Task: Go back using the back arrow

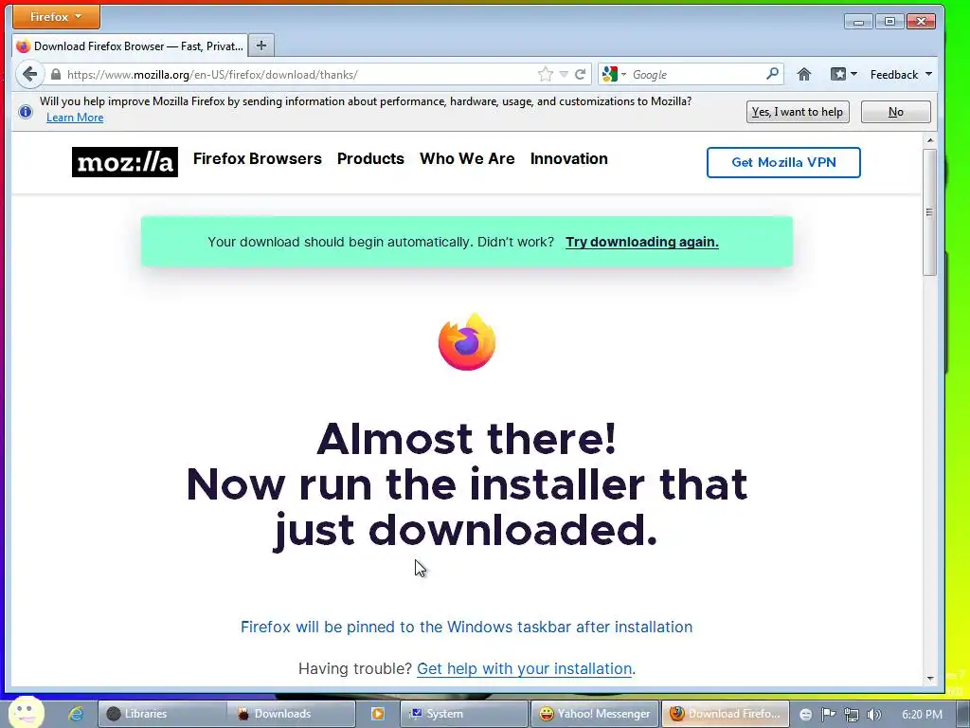Action: tap(29, 74)
